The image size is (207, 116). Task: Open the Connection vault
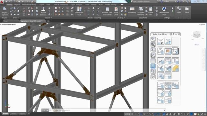(79, 11)
